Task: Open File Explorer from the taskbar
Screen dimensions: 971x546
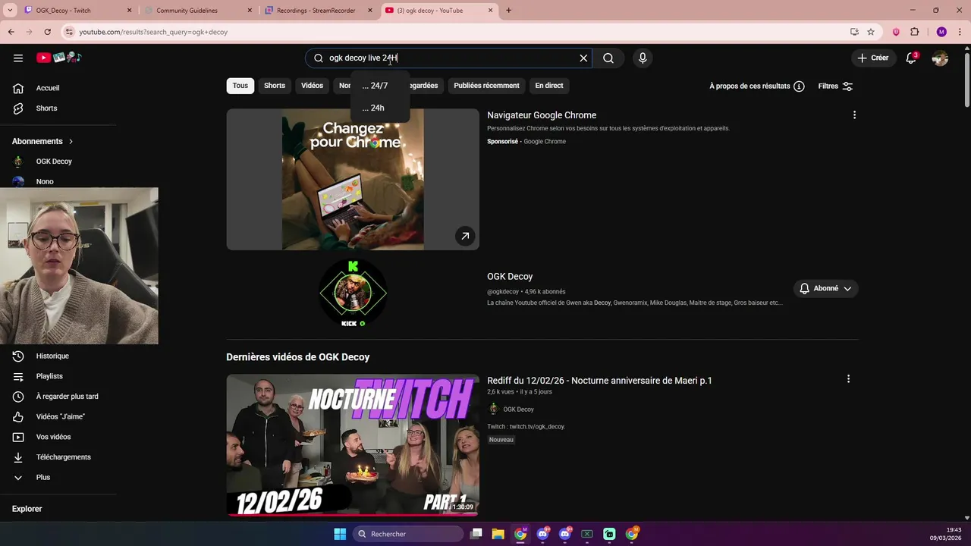Action: (498, 534)
